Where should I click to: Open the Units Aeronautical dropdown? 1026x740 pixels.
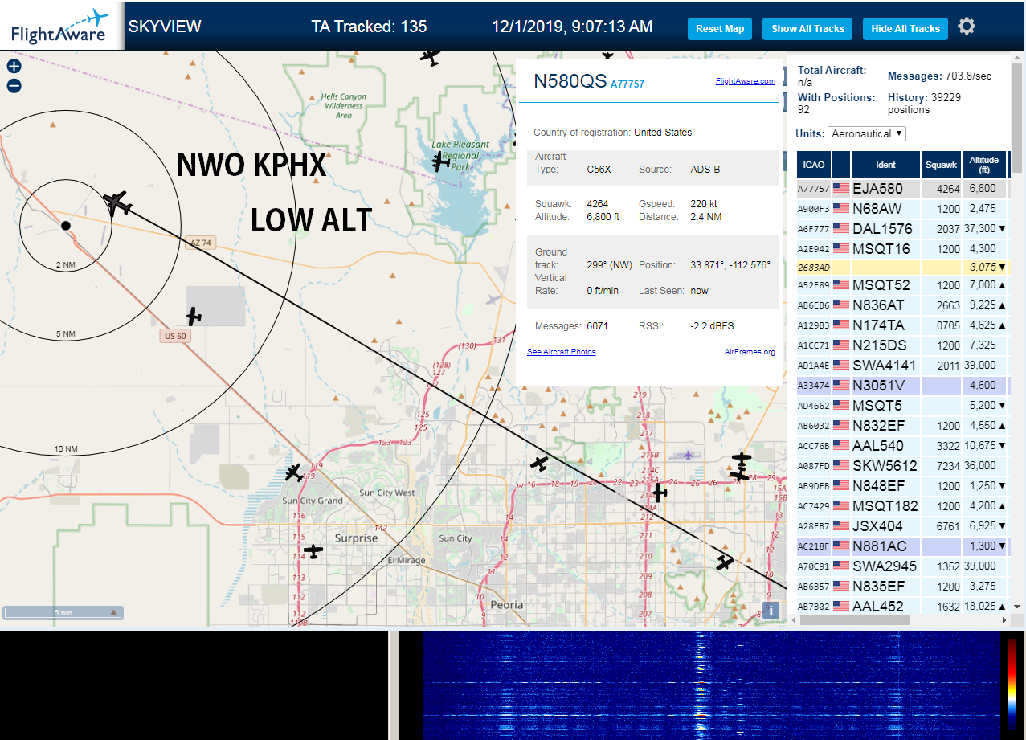(867, 133)
